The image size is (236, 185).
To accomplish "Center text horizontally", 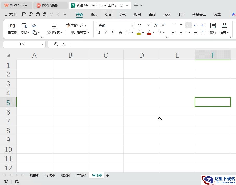I will [x=181, y=32].
